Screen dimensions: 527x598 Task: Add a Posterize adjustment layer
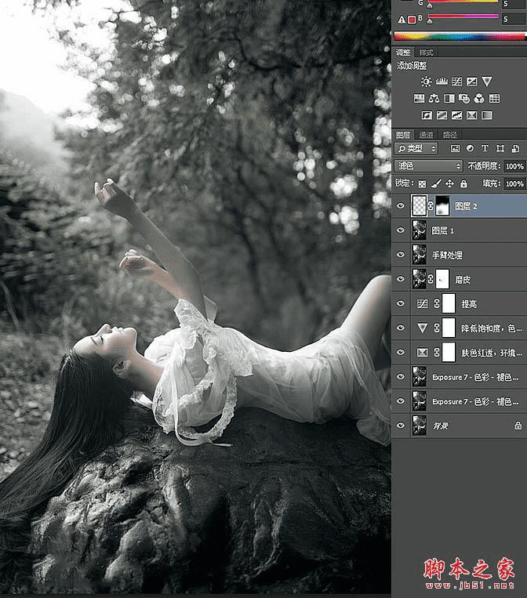click(x=442, y=114)
